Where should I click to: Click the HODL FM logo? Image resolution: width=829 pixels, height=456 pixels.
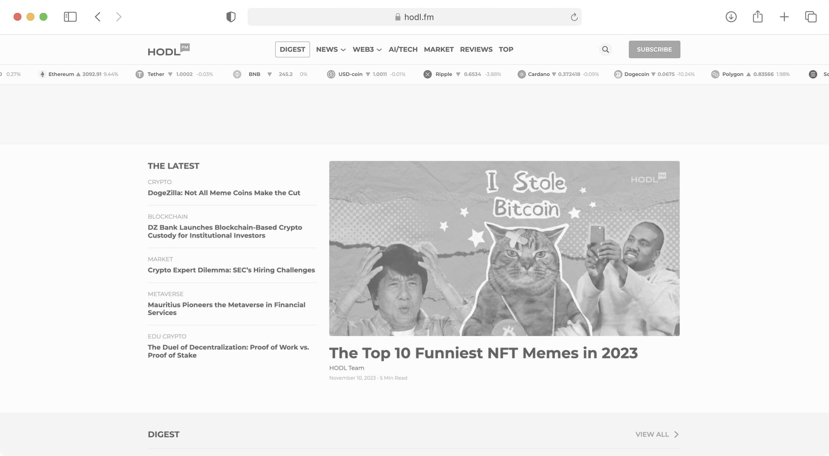click(x=168, y=50)
